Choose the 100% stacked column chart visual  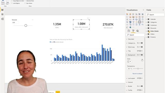(143, 14)
